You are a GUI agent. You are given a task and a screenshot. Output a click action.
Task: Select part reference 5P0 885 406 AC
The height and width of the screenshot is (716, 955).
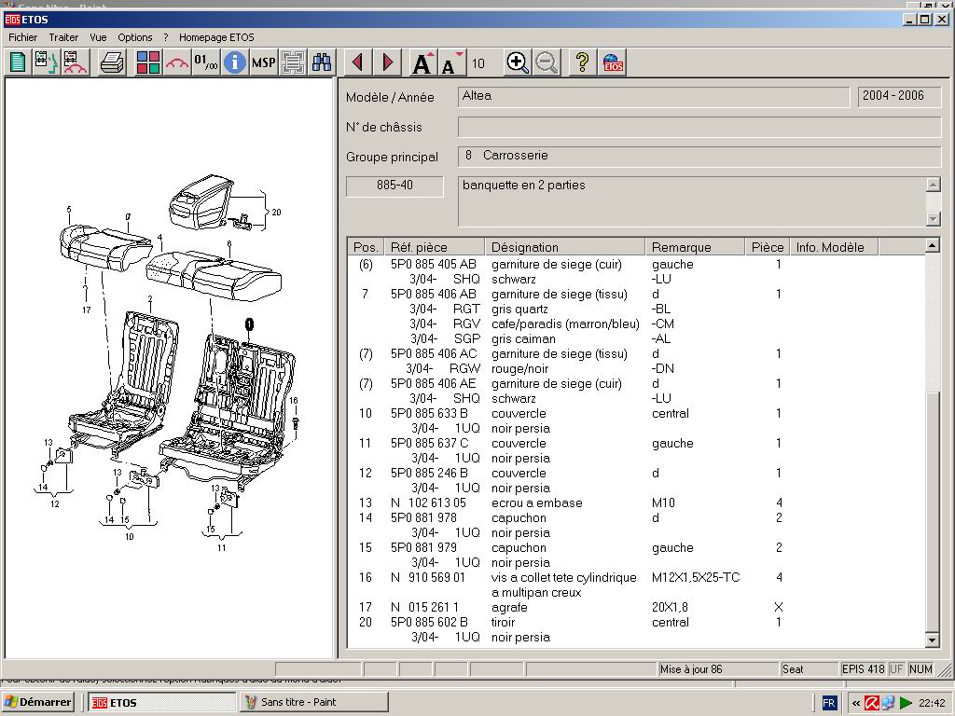click(x=433, y=353)
